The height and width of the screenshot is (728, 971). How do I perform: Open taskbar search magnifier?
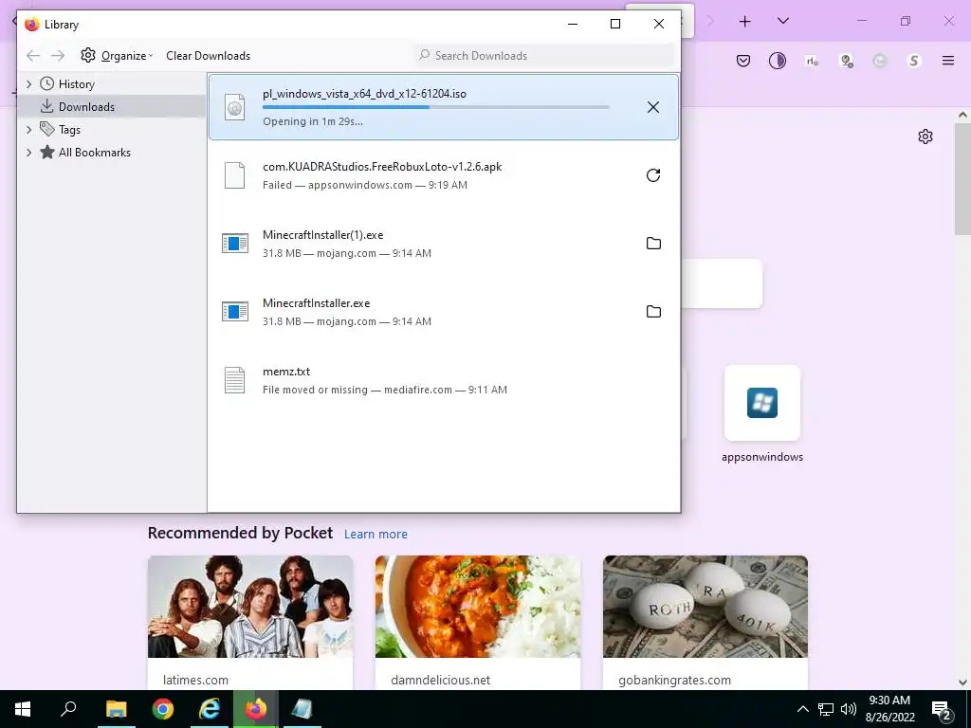(68, 709)
